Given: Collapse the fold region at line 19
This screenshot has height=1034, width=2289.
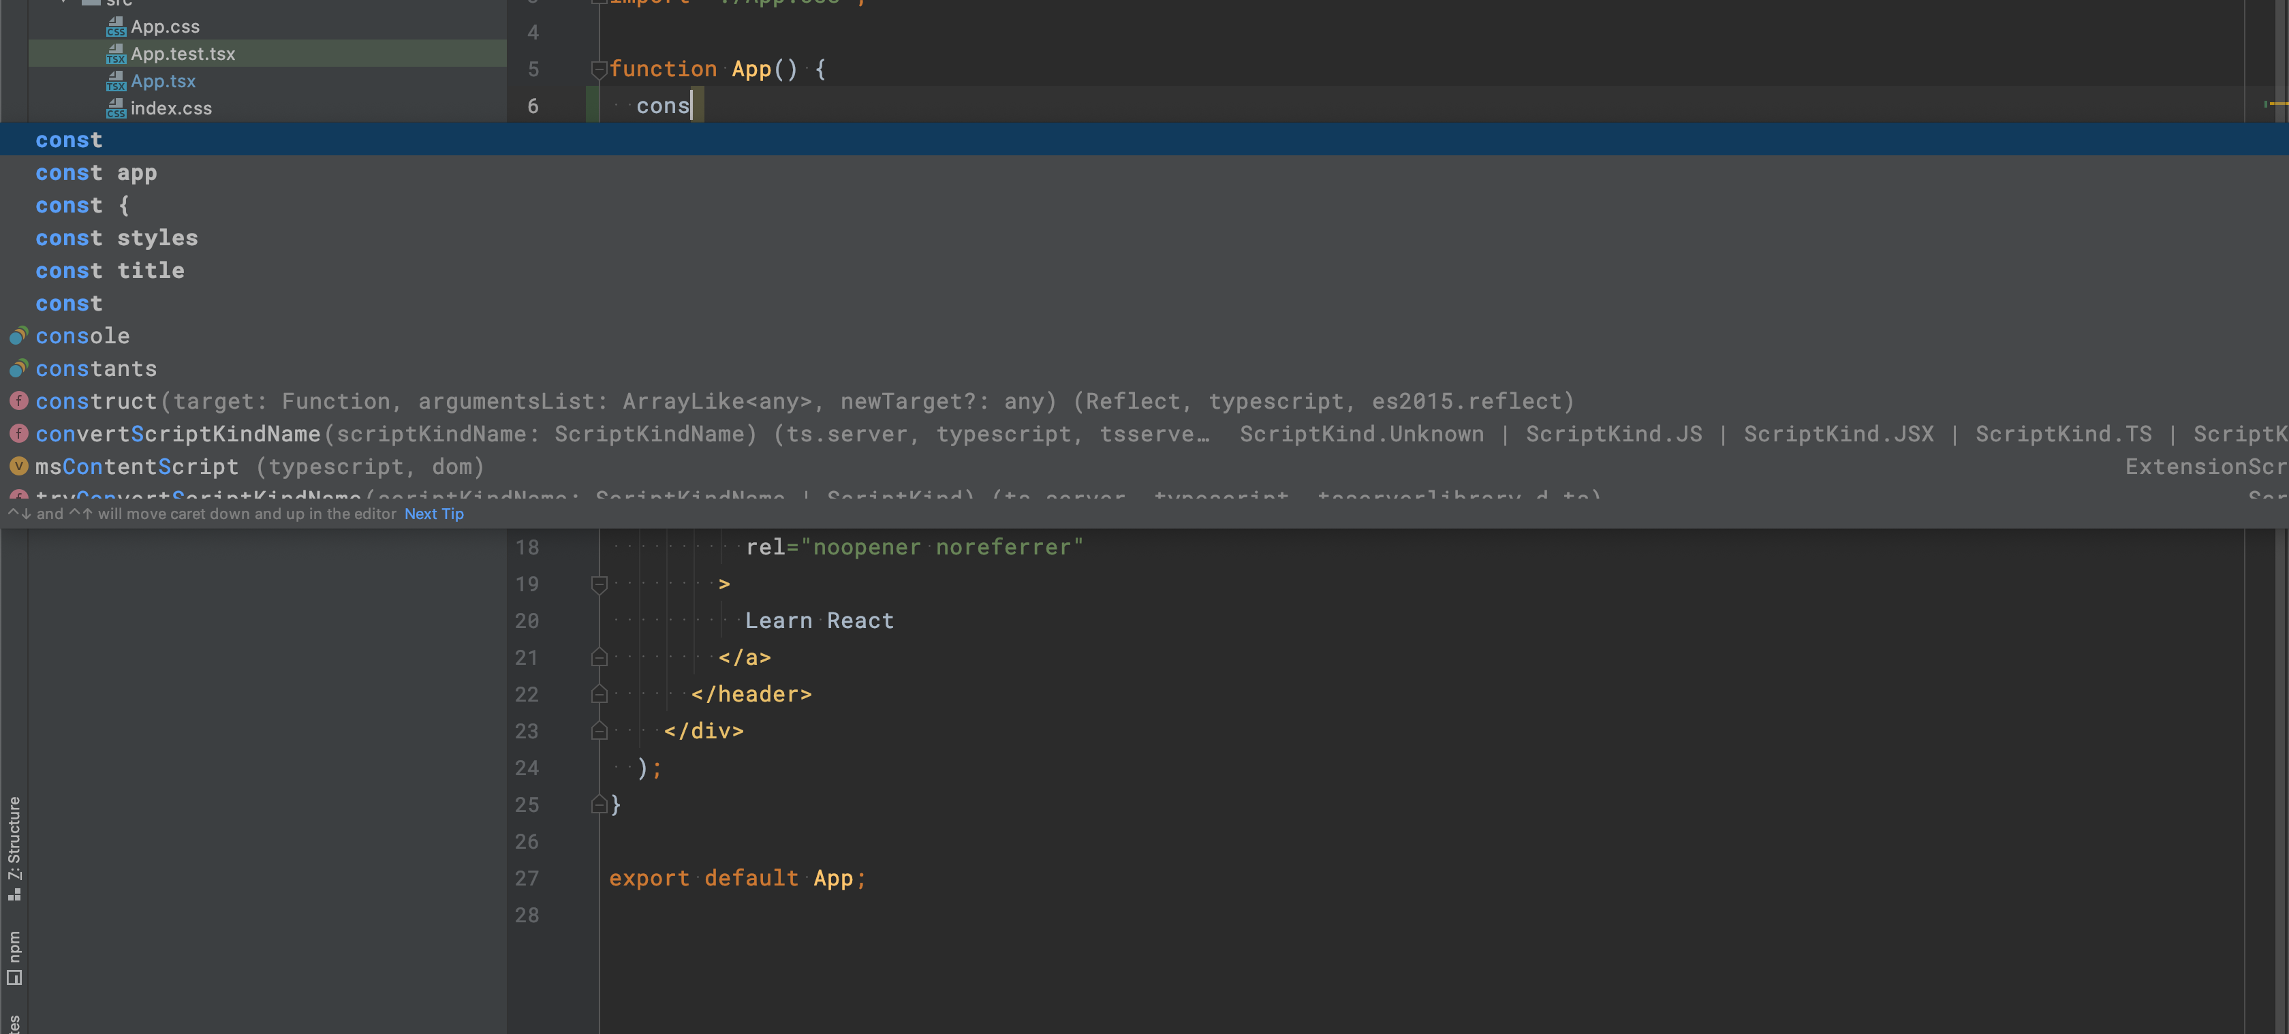Looking at the screenshot, I should [x=599, y=584].
